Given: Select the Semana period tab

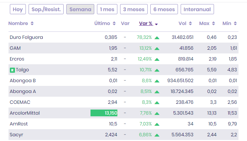Looking at the screenshot, I should click(x=80, y=9).
